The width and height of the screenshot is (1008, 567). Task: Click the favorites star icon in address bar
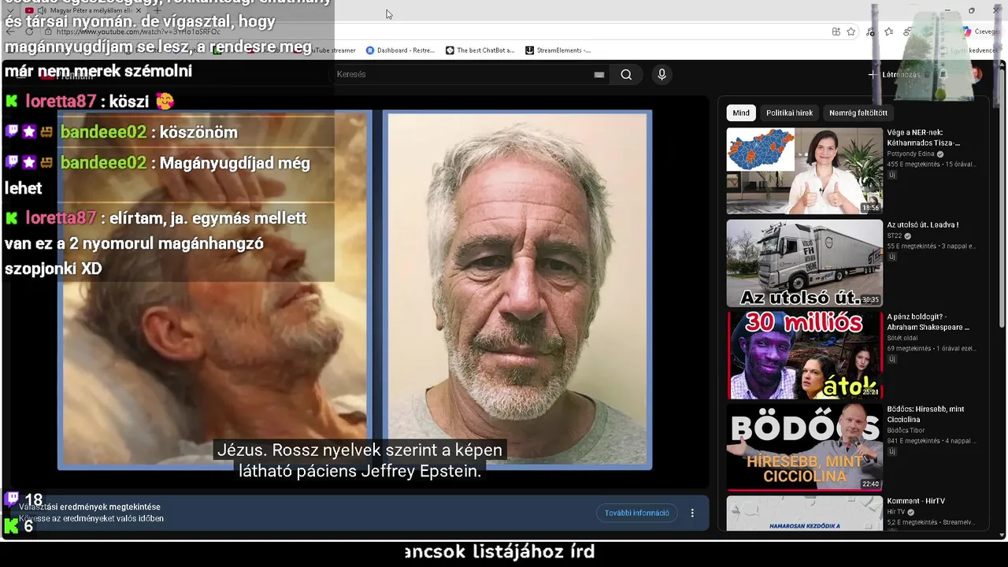coord(851,31)
